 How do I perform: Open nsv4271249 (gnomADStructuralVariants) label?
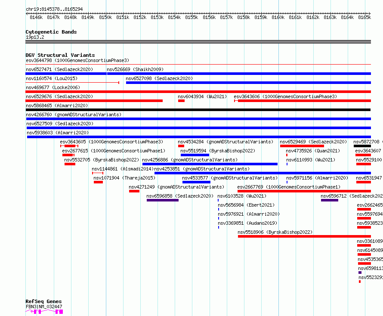point(176,187)
